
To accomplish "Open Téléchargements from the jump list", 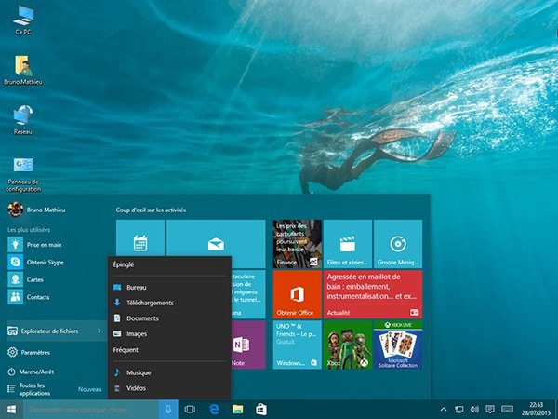I will (x=169, y=303).
